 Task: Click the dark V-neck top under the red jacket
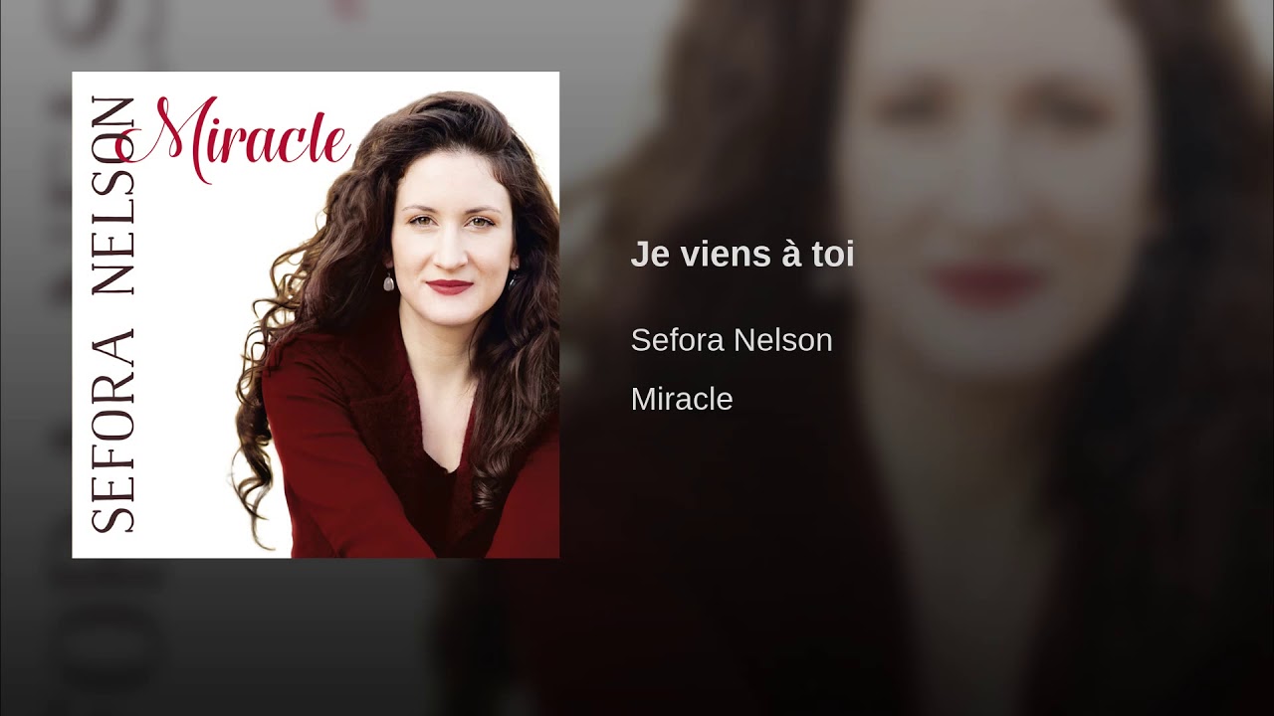[x=440, y=497]
